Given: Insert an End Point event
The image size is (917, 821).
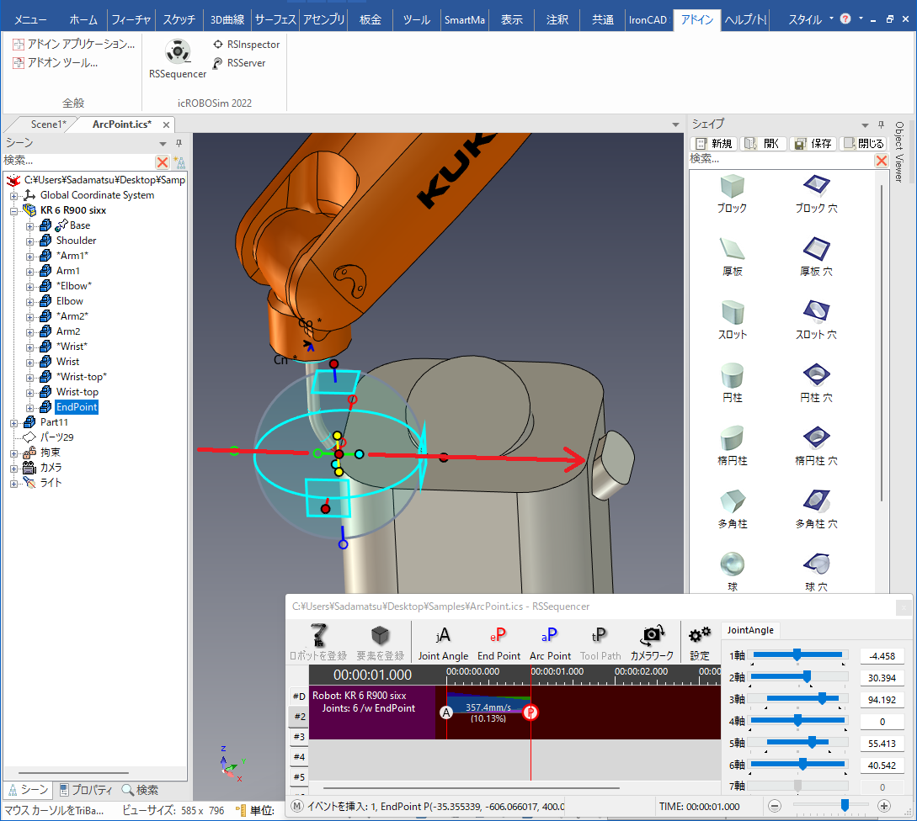Looking at the screenshot, I should click(498, 642).
